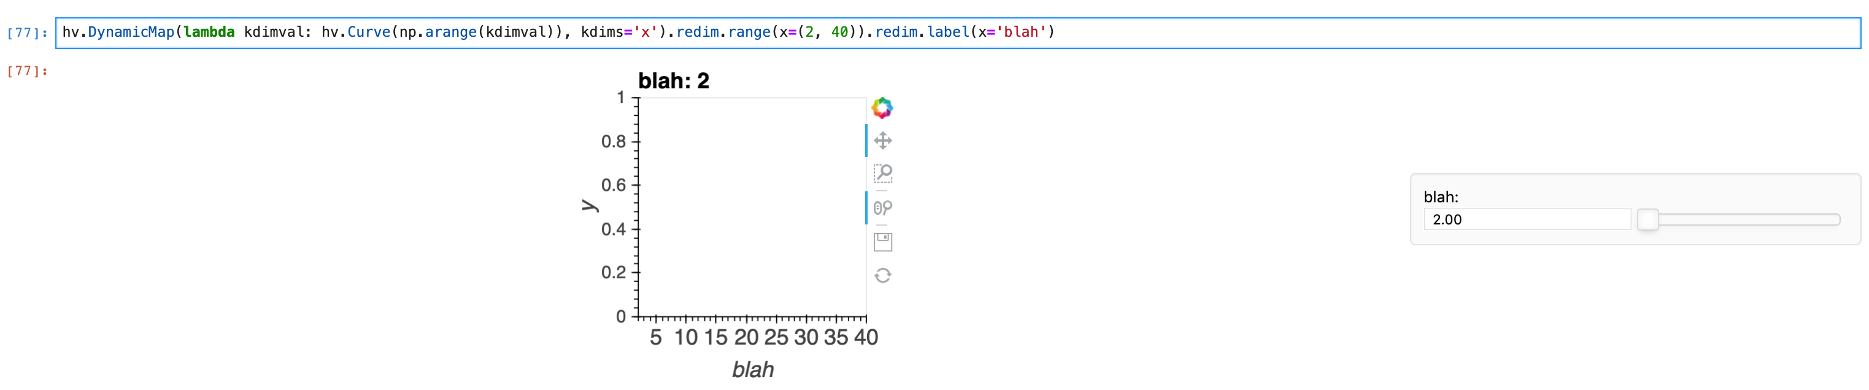Click the Reset view icon

point(884,275)
